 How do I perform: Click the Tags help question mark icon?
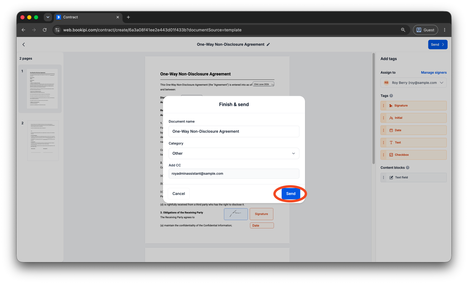coord(391,96)
